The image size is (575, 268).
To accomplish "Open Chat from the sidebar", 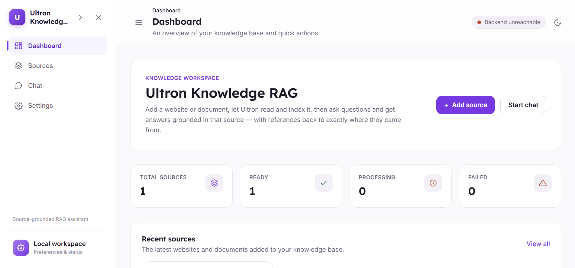I will (x=58, y=86).
